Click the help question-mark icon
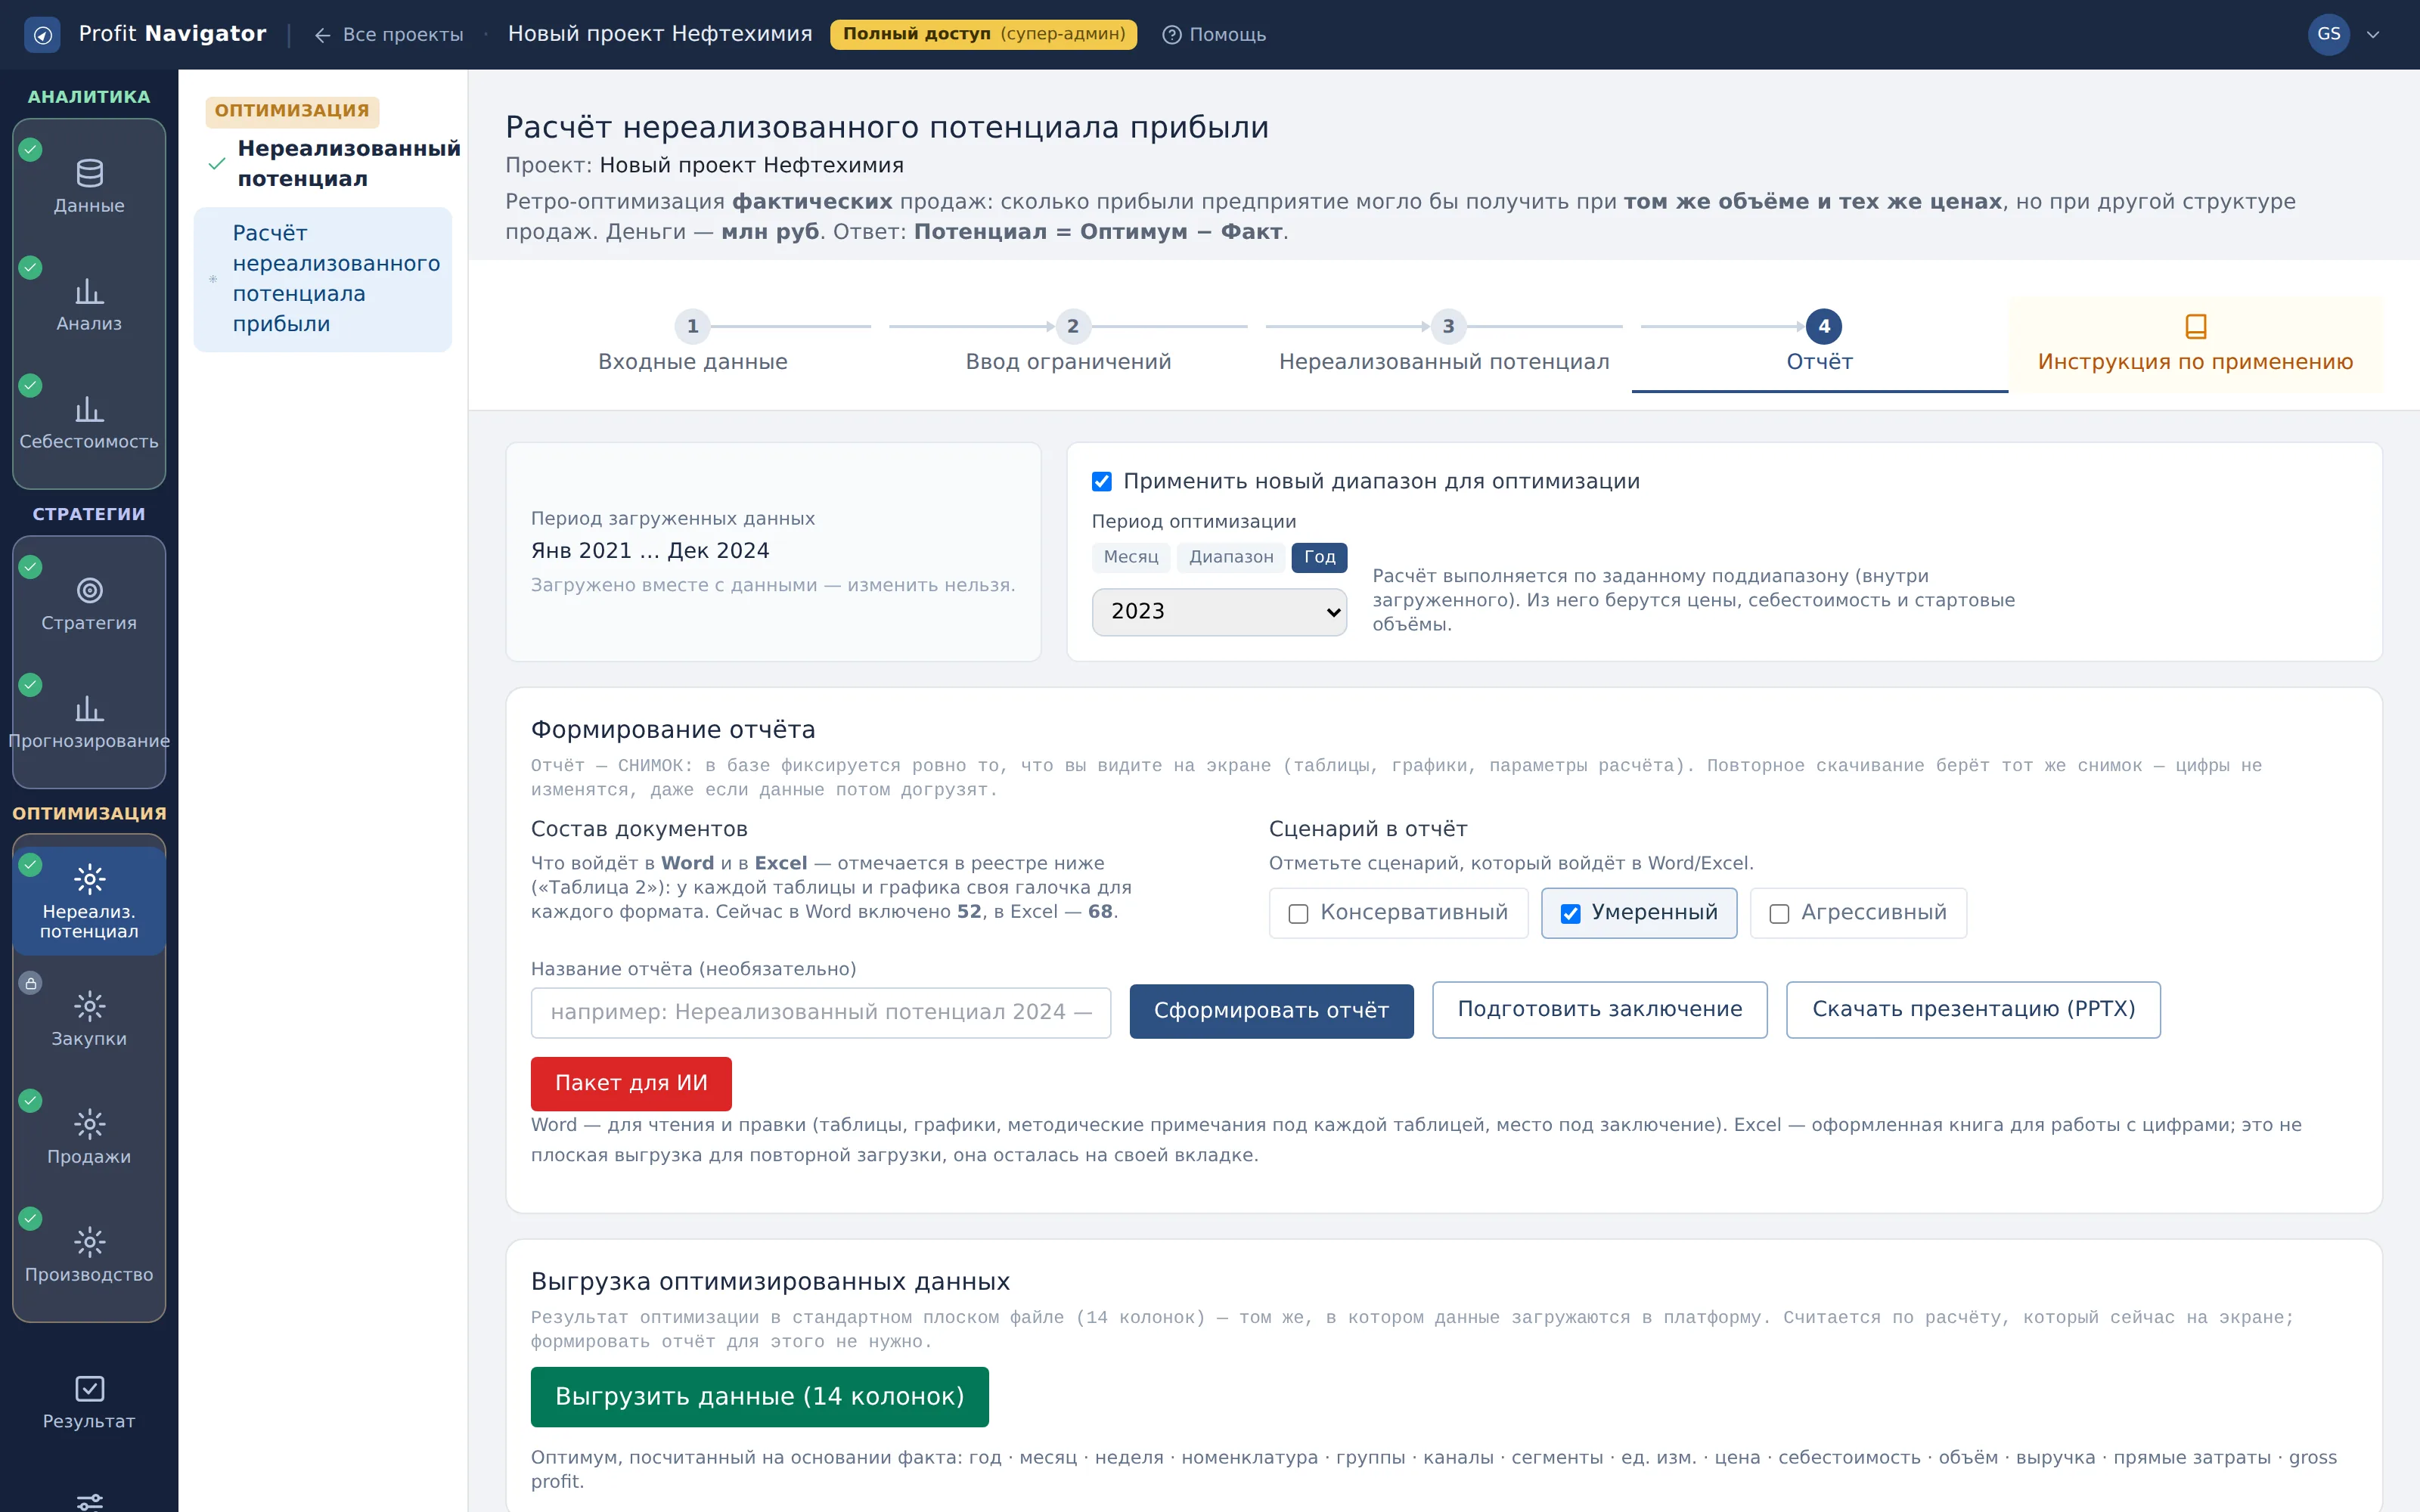Viewport: 2420px width, 1512px height. [1172, 35]
